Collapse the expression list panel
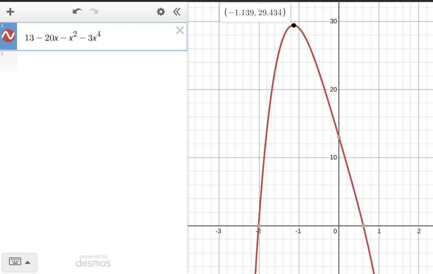Viewport: 433px width, 274px height. pyautogui.click(x=177, y=11)
